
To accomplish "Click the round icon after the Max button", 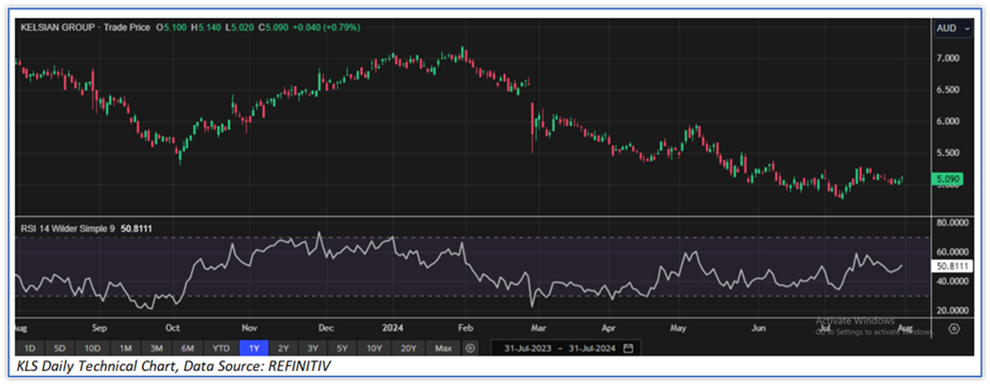I will coord(470,348).
